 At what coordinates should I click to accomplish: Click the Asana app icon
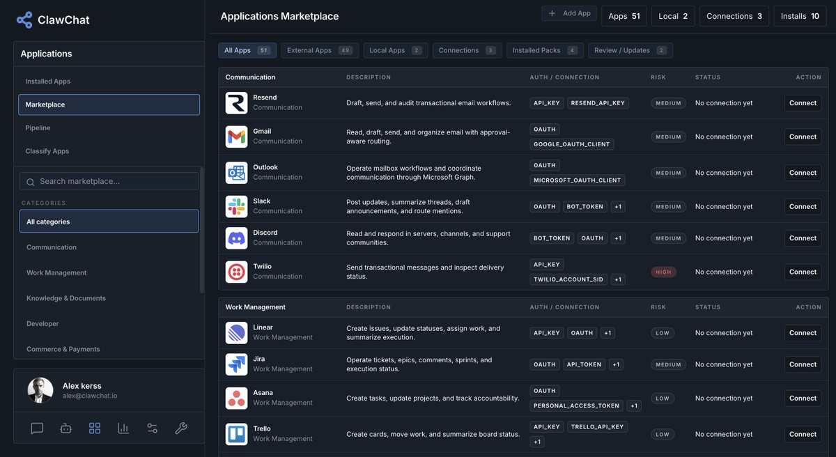click(x=237, y=398)
